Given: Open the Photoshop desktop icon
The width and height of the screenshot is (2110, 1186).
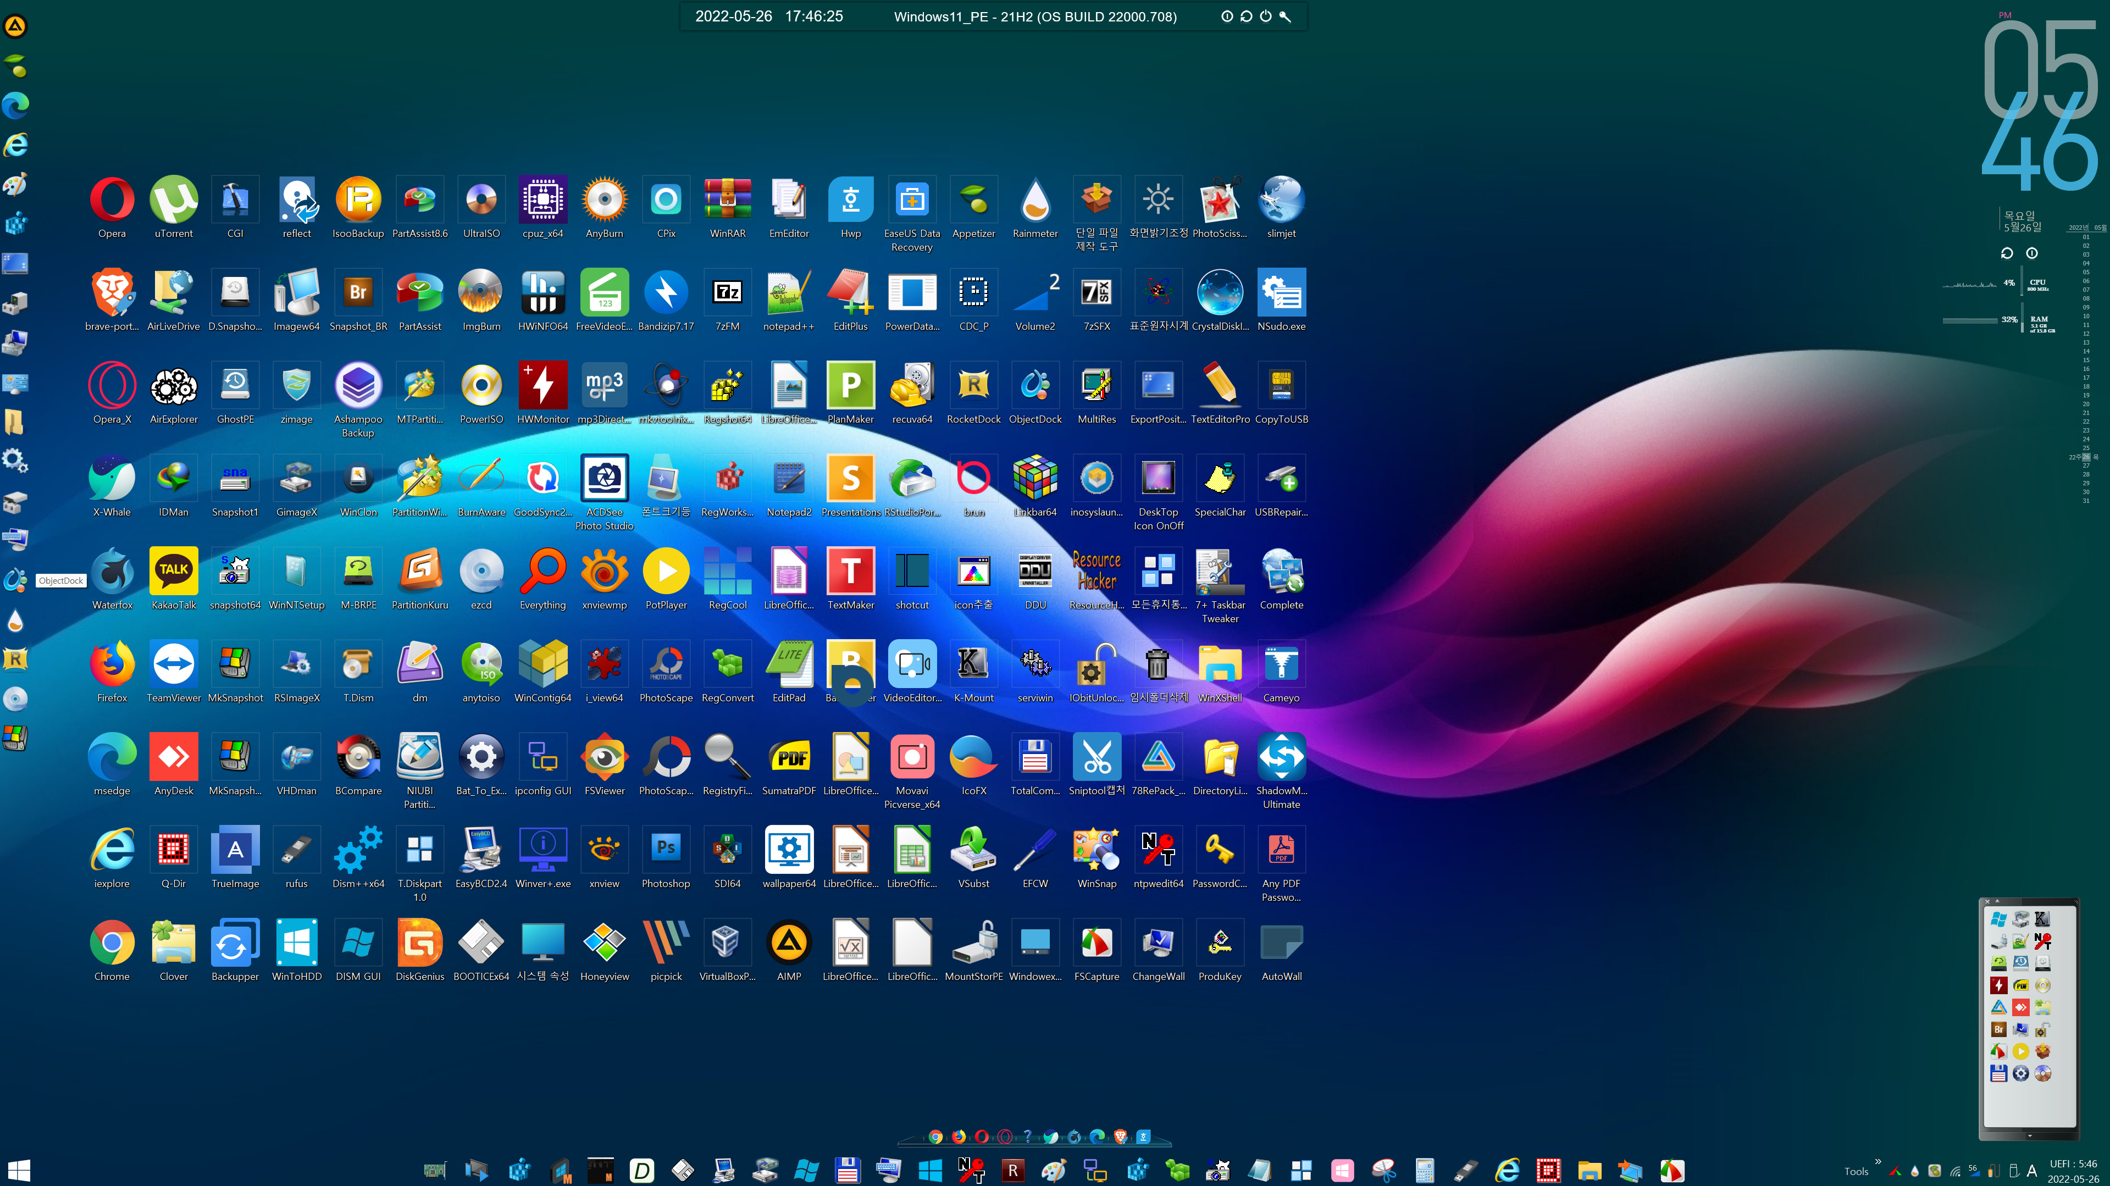Looking at the screenshot, I should coord(666,857).
